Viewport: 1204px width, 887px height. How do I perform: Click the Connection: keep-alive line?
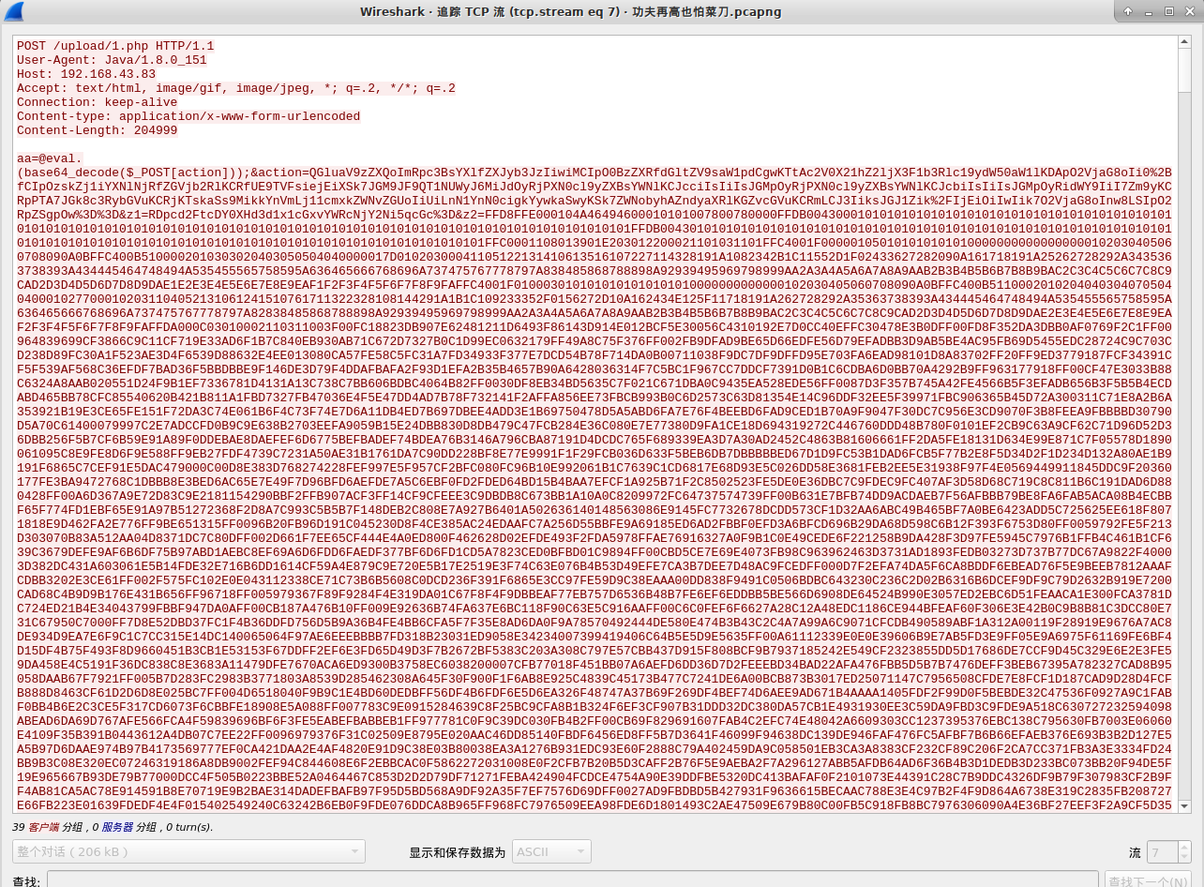point(98,102)
